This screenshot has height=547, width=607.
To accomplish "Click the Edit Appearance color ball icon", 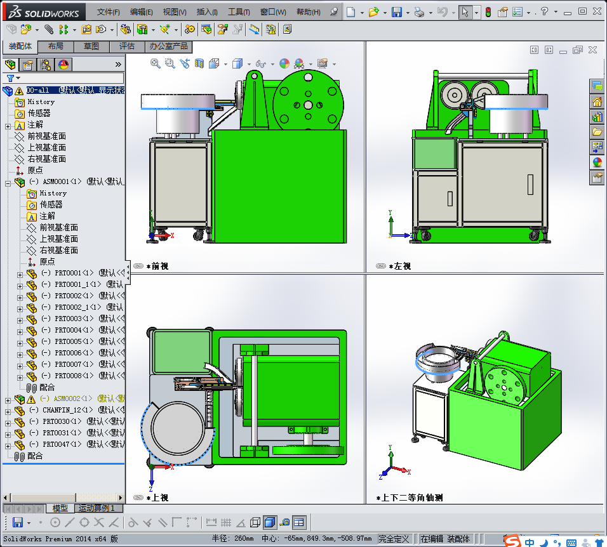I will pyautogui.click(x=284, y=63).
